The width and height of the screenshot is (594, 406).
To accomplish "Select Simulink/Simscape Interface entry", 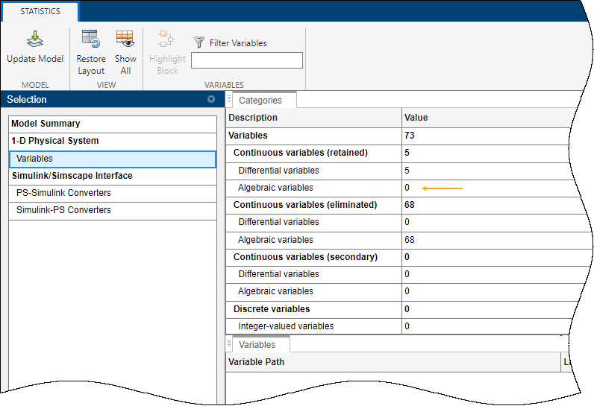I will click(x=72, y=176).
